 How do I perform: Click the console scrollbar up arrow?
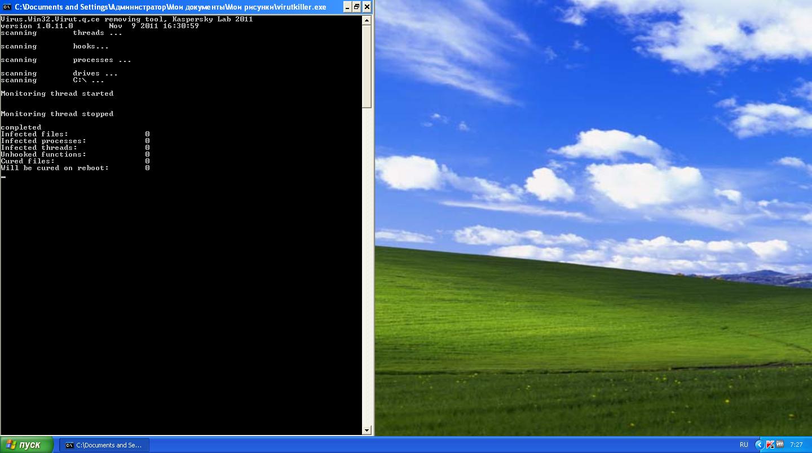tap(367, 20)
